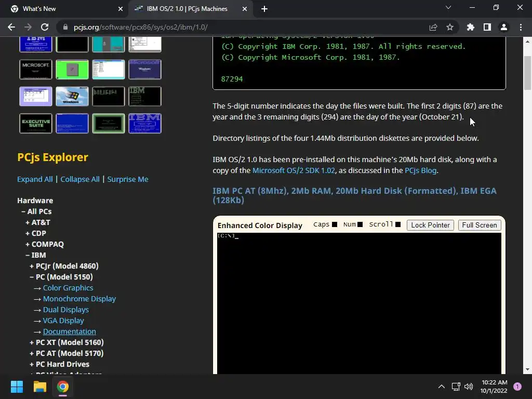Collapse the PC (Model 5150) node
This screenshot has width=532, height=399.
click(61, 277)
